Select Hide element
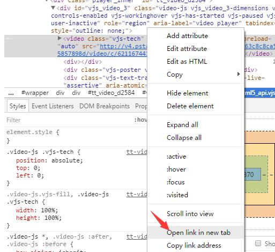This screenshot has height=252, width=275. (188, 93)
